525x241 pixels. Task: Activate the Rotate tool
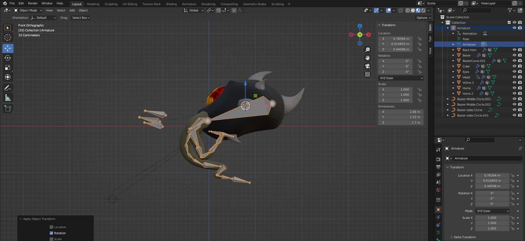8,58
